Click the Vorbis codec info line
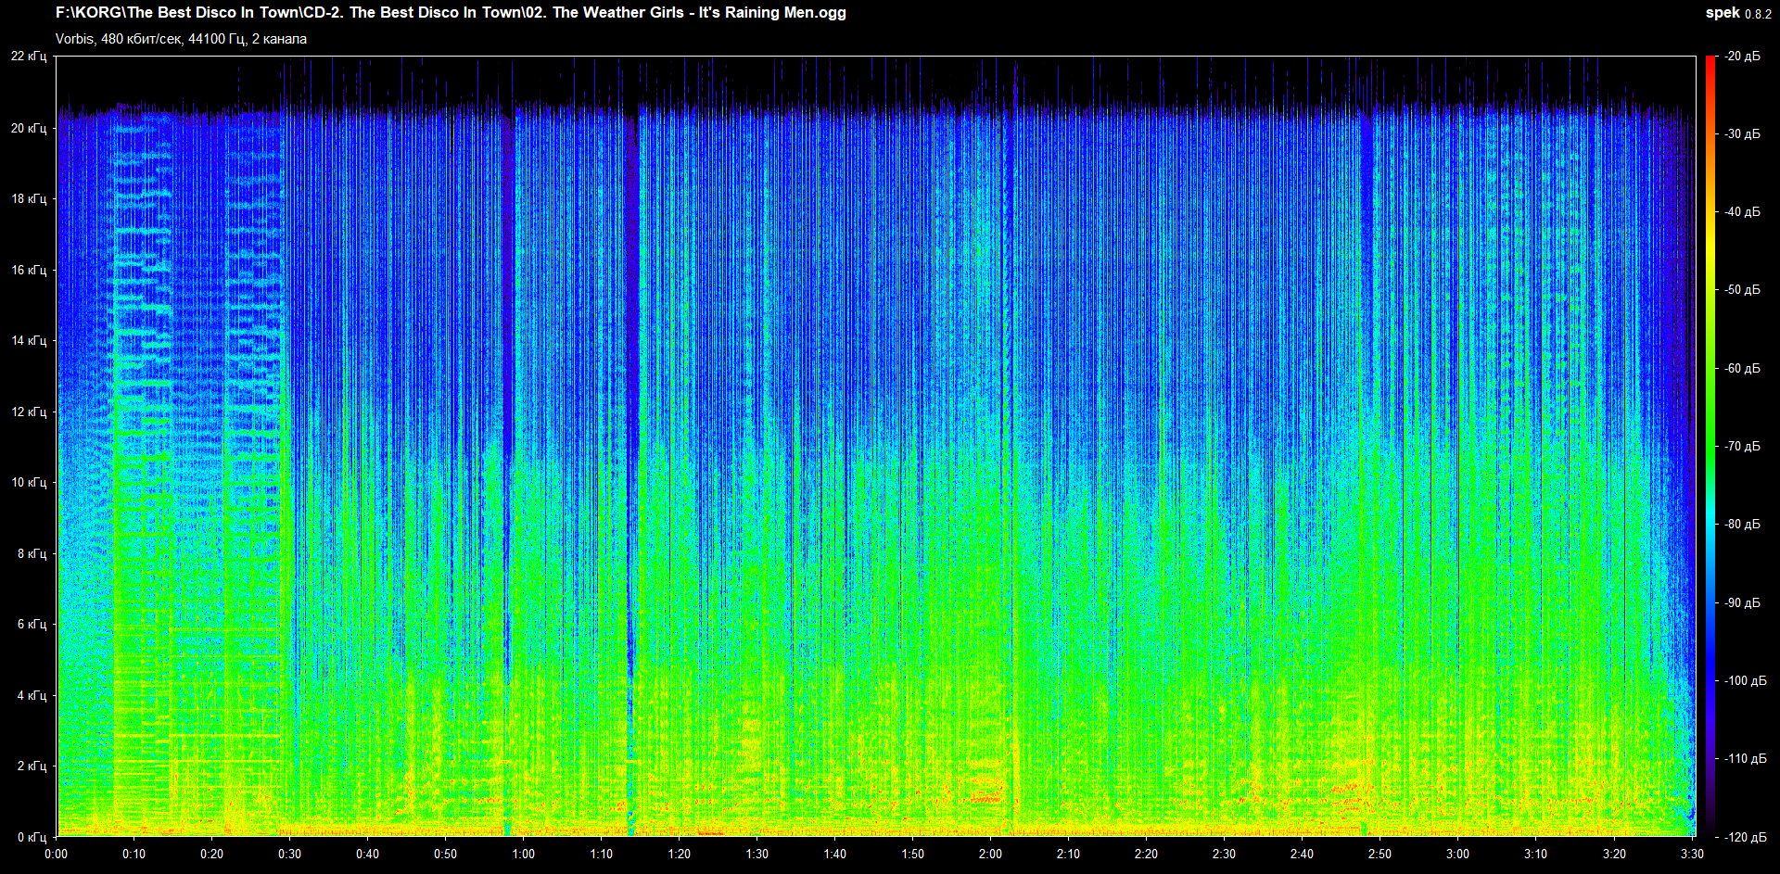Screen dimensions: 1780x874 coord(181,39)
